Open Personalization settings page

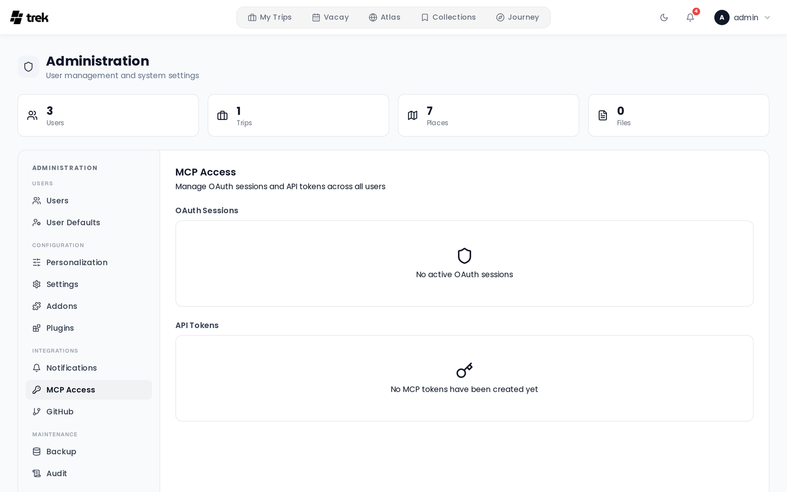(x=89, y=263)
